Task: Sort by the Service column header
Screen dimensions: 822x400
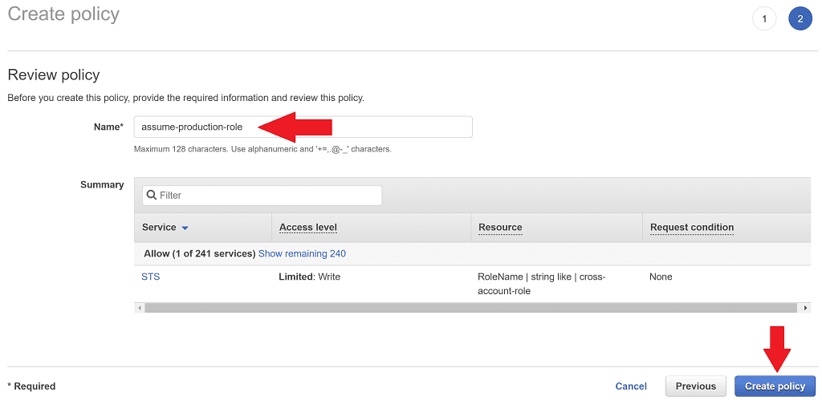Action: tap(159, 228)
